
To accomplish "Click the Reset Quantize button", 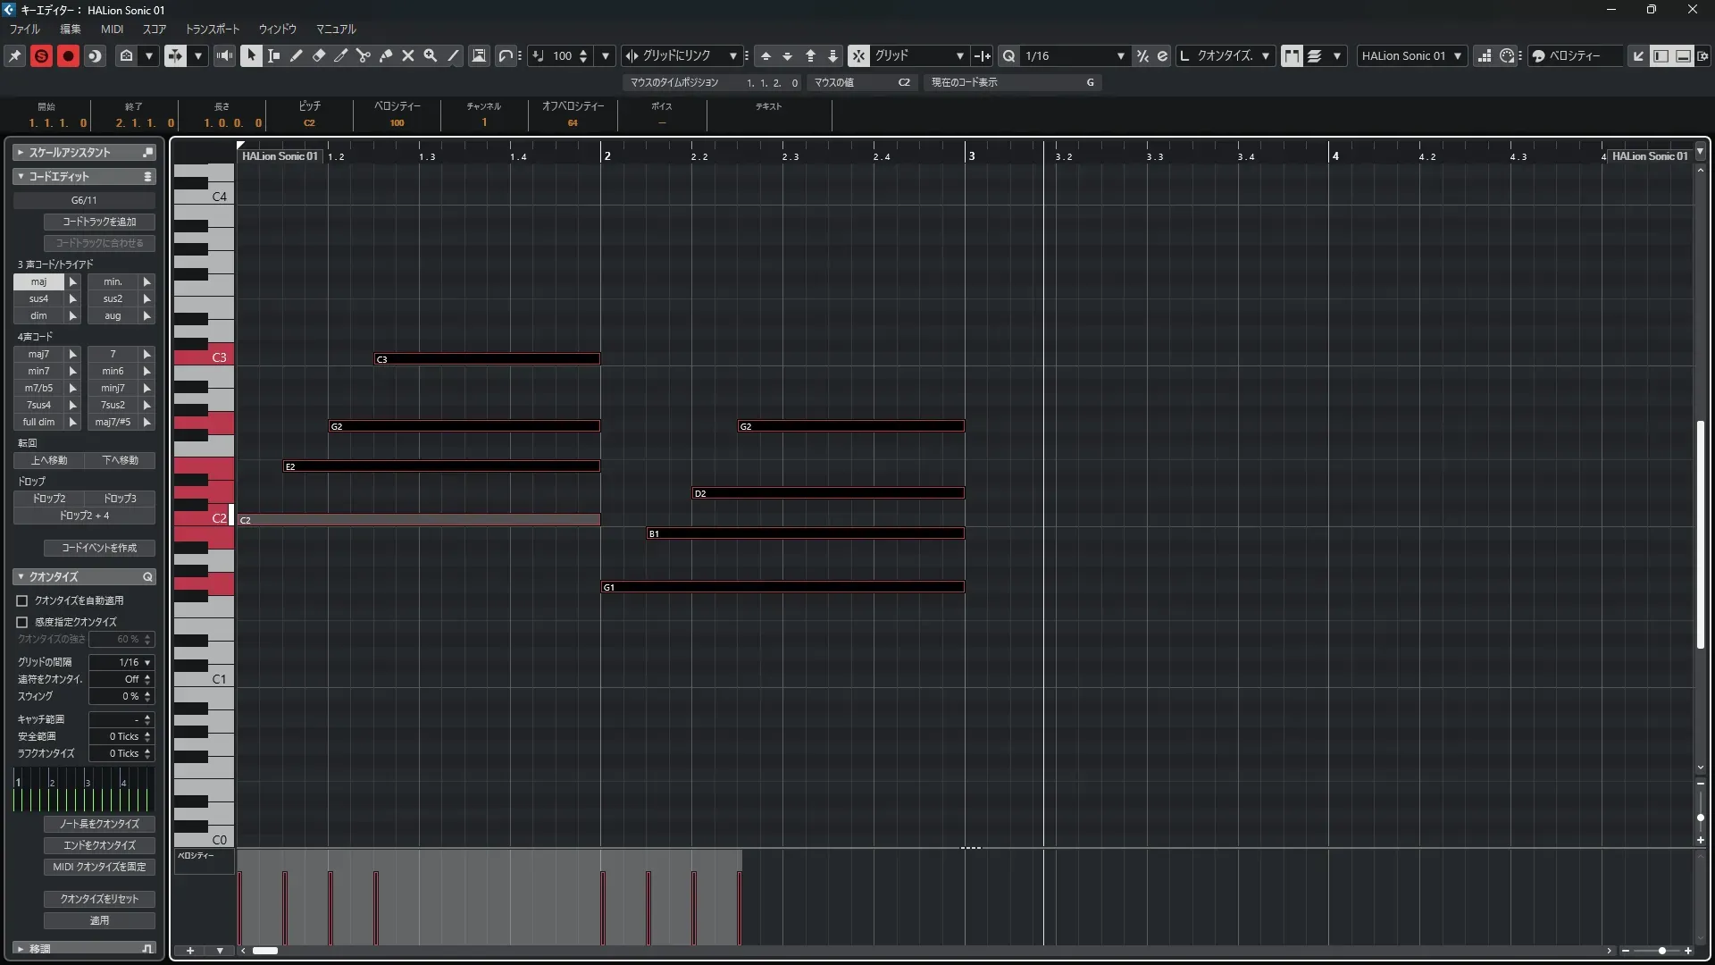I will (x=99, y=899).
